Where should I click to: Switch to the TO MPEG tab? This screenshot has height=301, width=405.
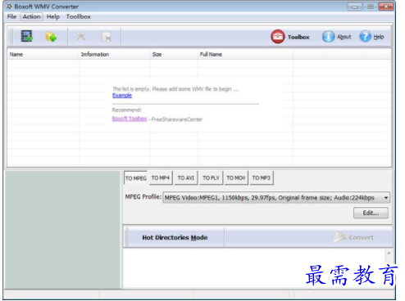(135, 178)
